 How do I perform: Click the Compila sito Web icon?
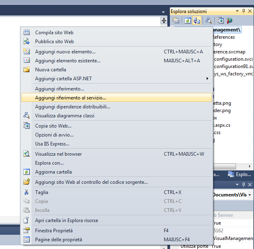[27, 32]
